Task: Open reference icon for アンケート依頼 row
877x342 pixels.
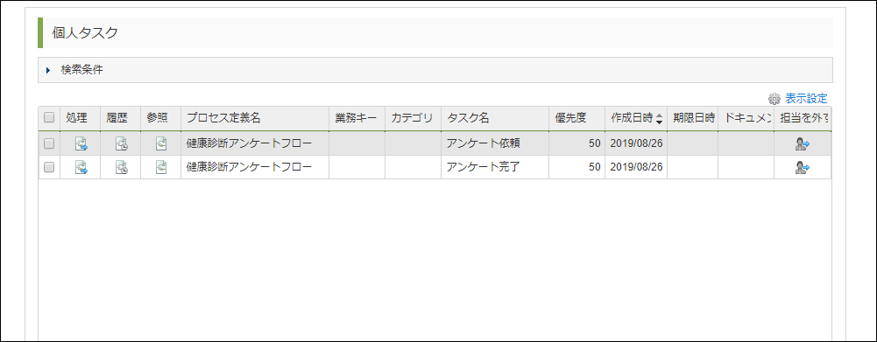Action: pyautogui.click(x=161, y=143)
